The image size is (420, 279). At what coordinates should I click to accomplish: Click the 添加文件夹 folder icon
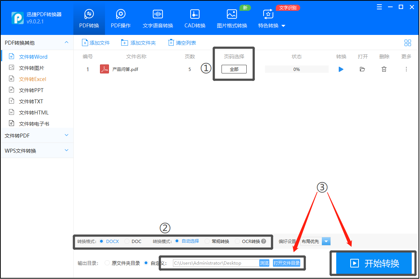124,42
